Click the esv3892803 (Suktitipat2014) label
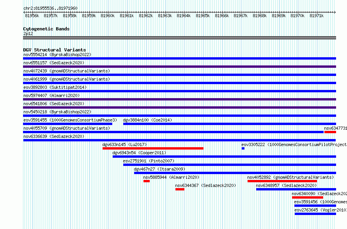The image size is (347, 229). tap(55, 87)
